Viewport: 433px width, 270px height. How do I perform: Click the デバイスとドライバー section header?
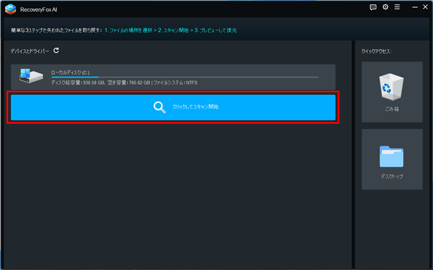tap(30, 51)
